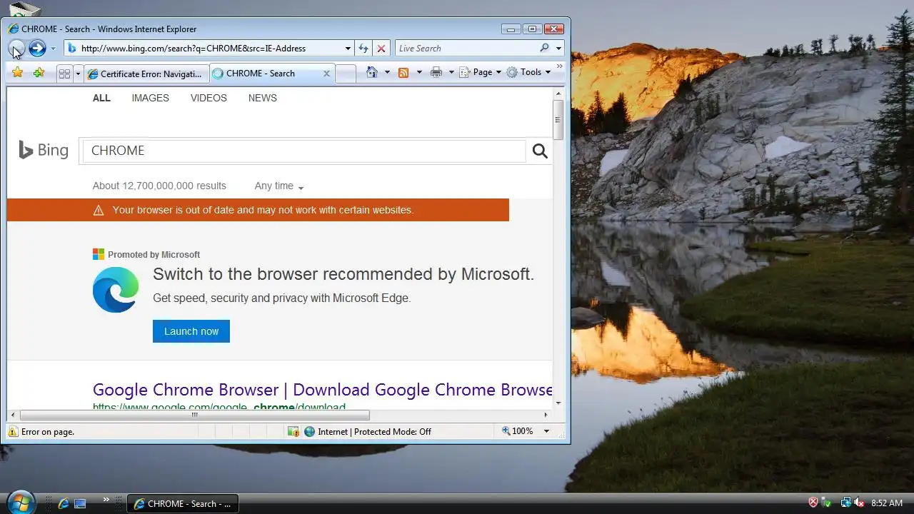Click the page scroll down arrow
The height and width of the screenshot is (514, 914).
coord(558,403)
